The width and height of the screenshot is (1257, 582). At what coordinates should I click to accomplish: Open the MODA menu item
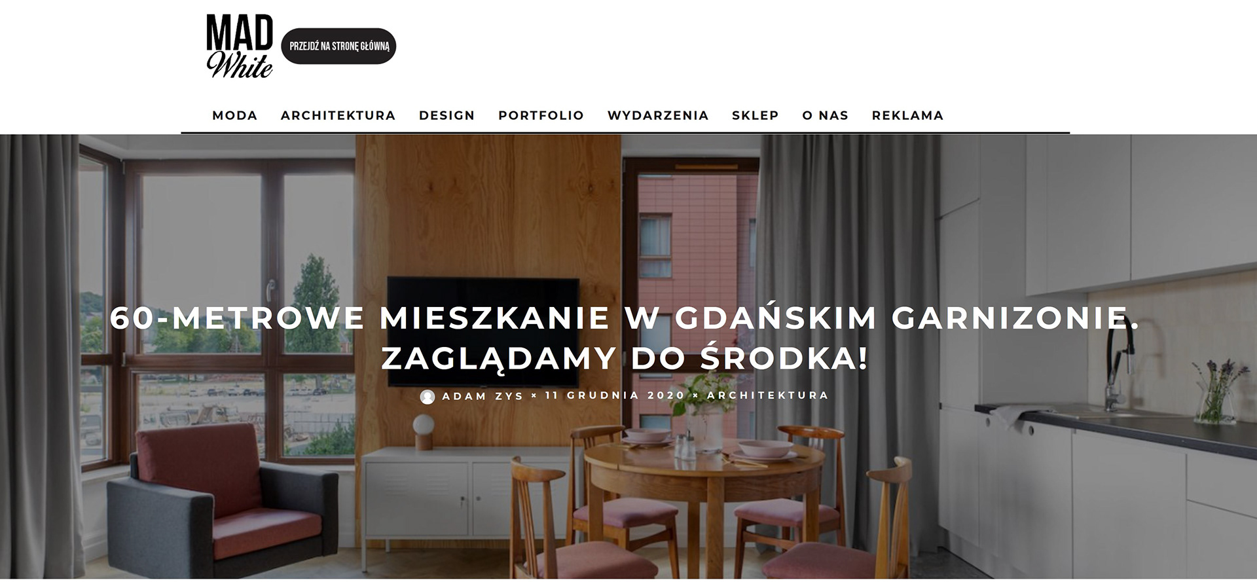point(235,115)
